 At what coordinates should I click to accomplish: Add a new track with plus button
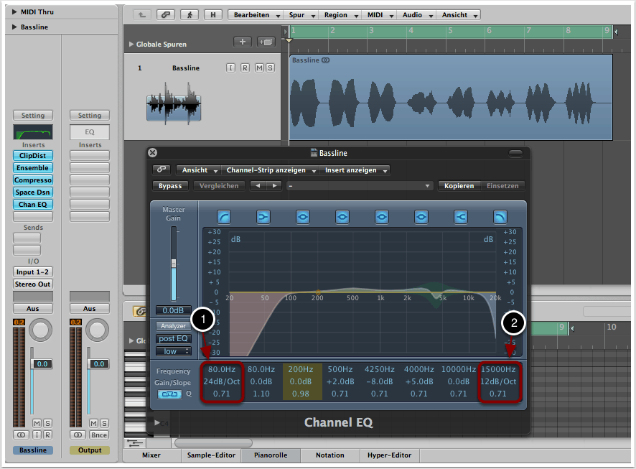pyautogui.click(x=243, y=42)
